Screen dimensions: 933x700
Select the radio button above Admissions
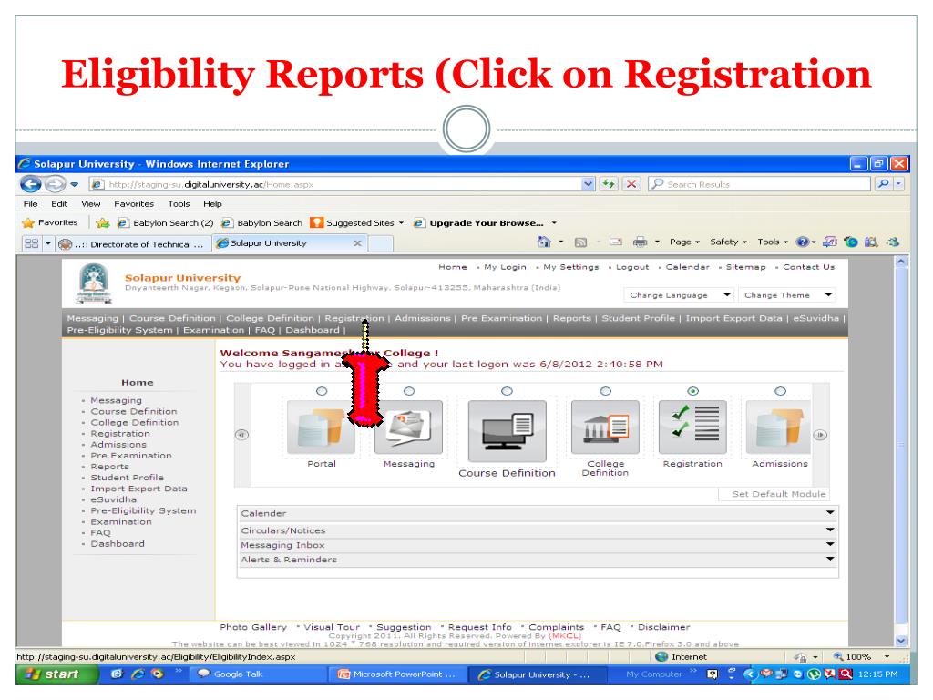(x=781, y=391)
